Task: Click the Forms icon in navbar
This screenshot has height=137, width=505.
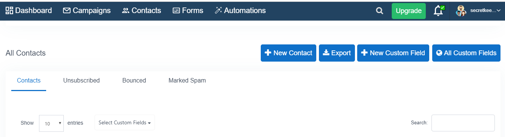Action: (176, 11)
